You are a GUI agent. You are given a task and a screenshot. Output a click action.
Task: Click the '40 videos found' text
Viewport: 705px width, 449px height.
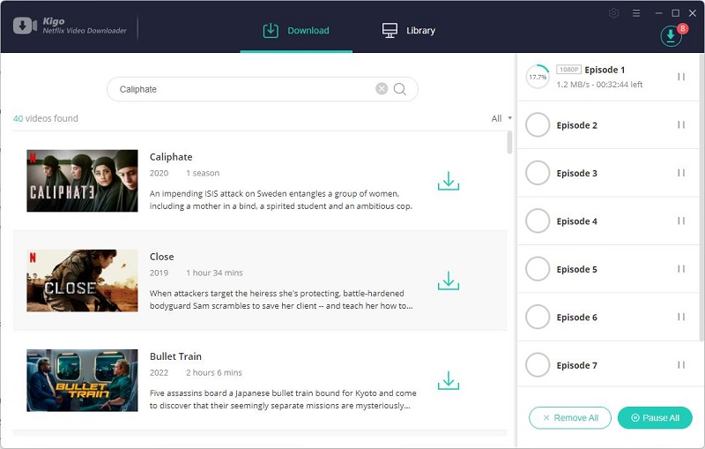click(x=46, y=118)
